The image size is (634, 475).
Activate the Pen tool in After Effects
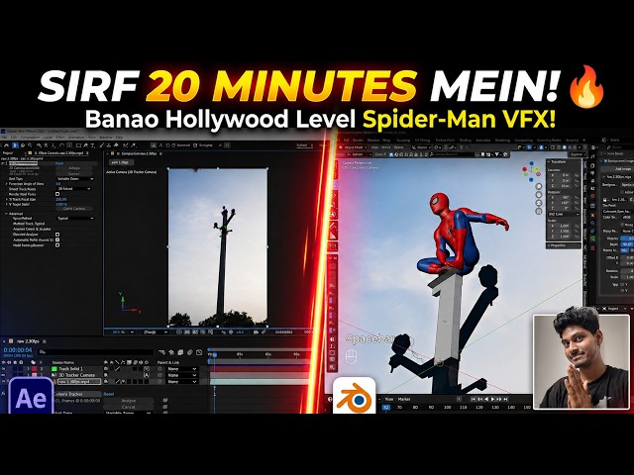[x=86, y=145]
